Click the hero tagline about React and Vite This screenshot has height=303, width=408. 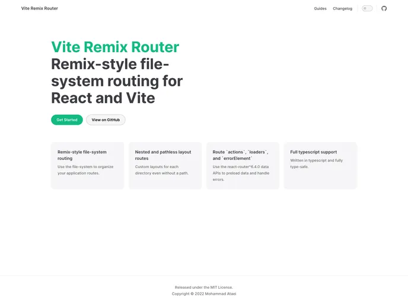point(117,81)
